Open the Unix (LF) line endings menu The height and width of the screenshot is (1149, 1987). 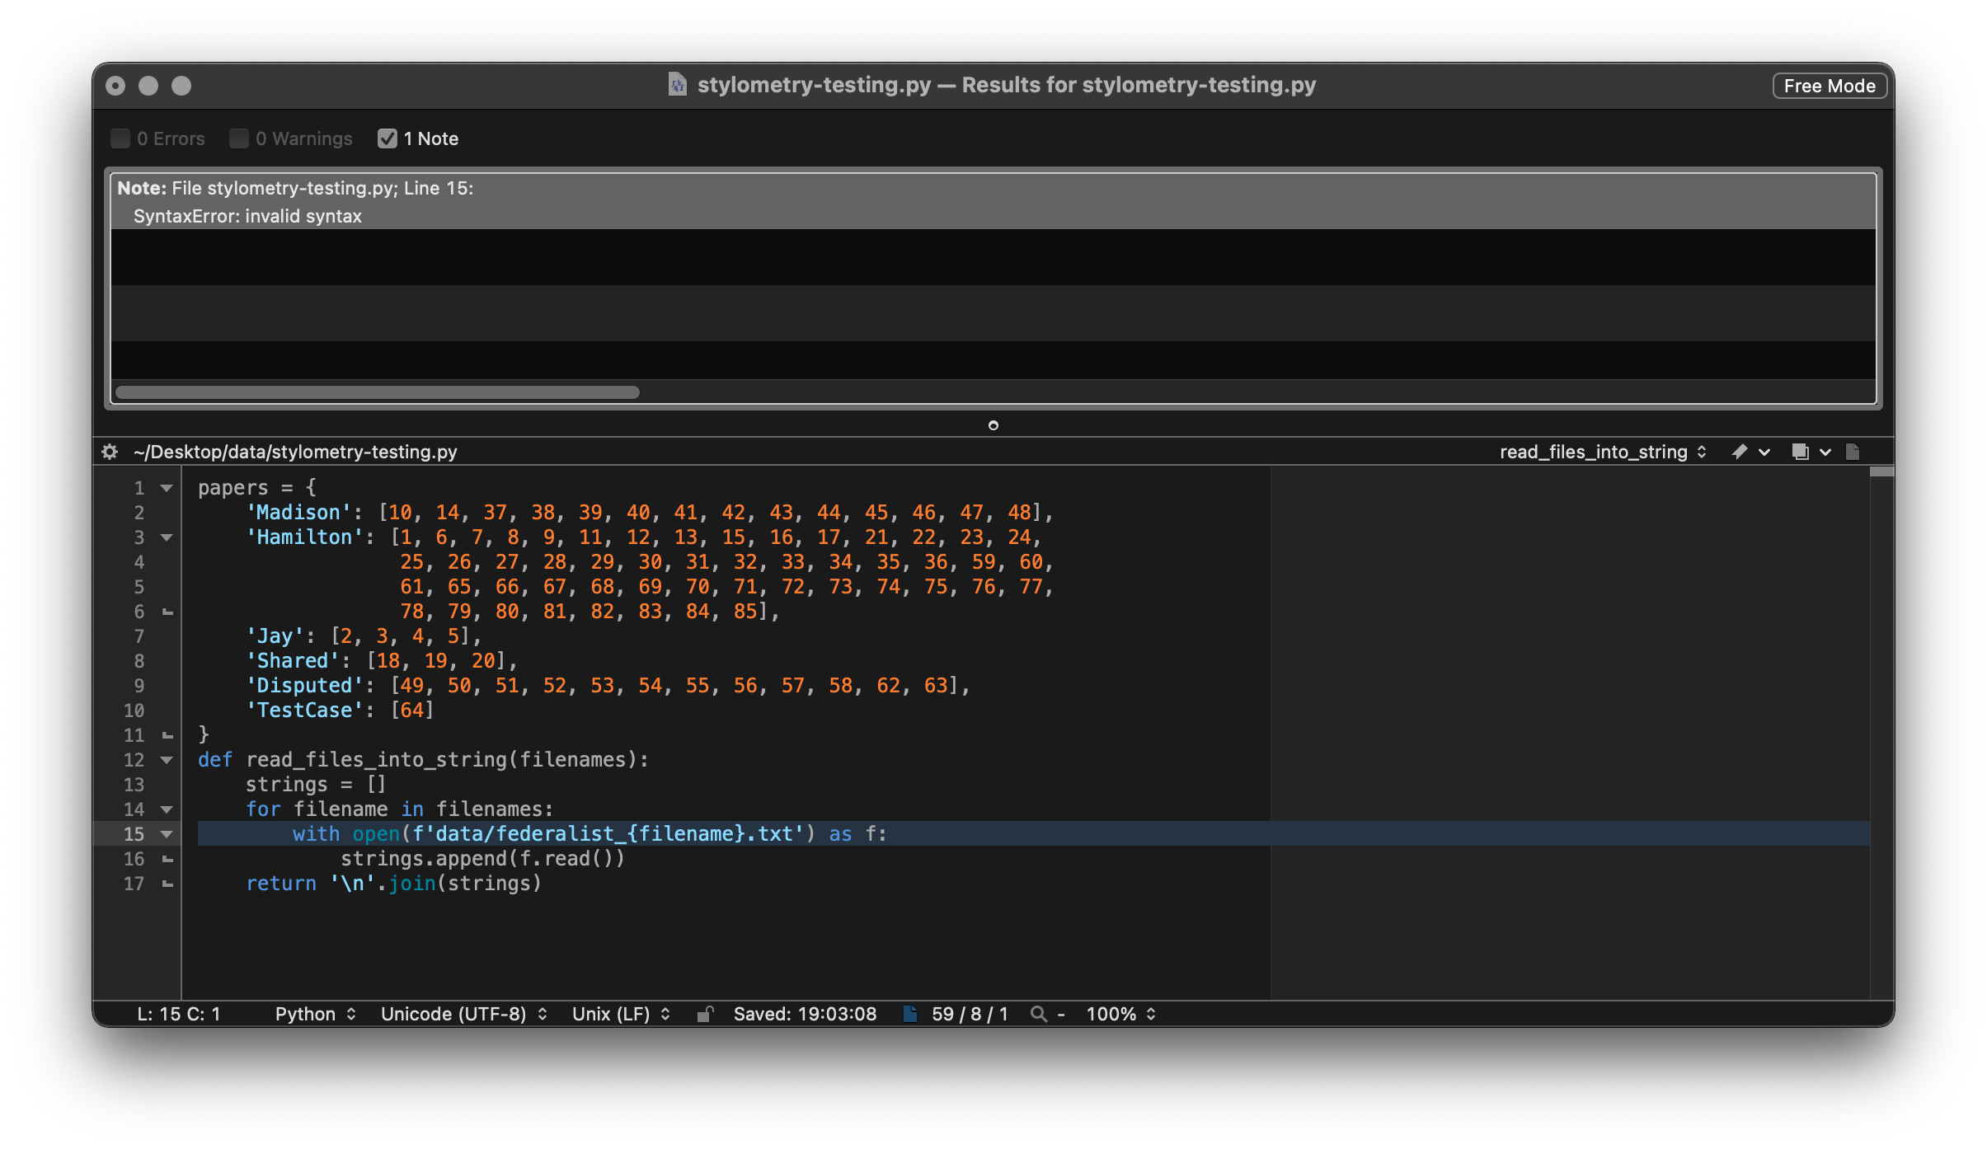621,1014
